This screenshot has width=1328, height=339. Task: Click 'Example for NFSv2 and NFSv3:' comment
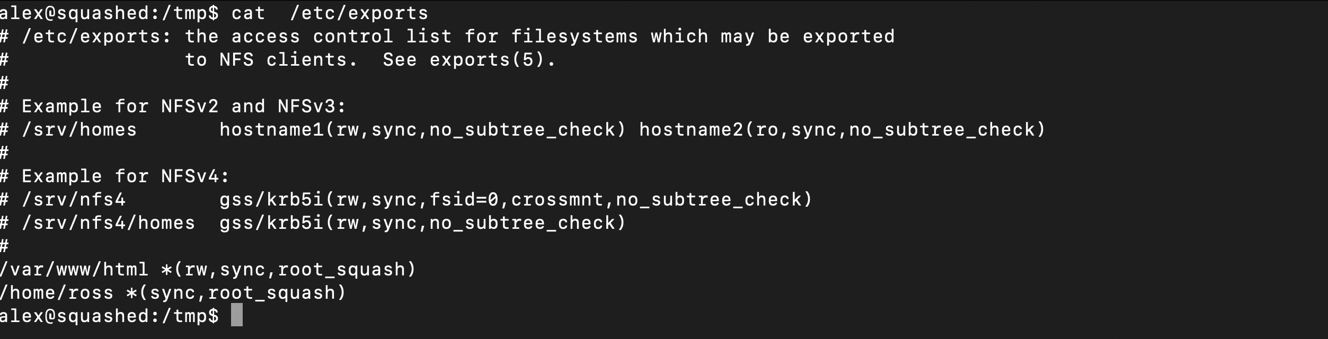coord(184,106)
